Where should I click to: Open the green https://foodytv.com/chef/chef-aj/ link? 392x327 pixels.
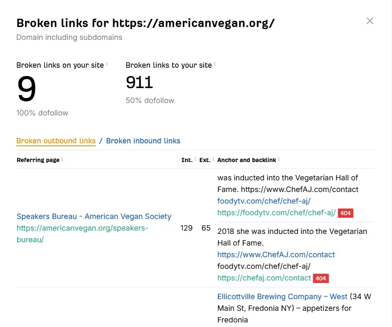pyautogui.click(x=276, y=213)
